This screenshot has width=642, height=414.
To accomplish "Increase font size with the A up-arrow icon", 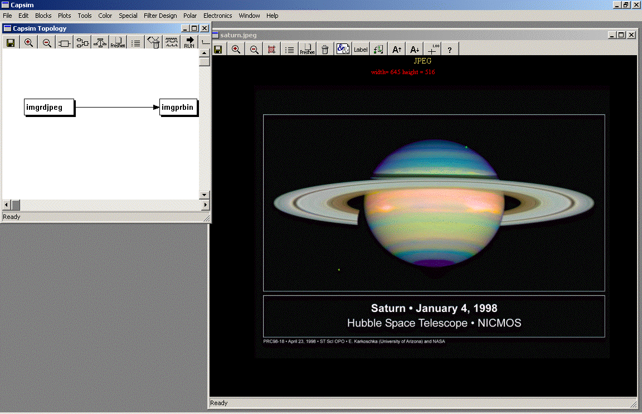I will 396,50.
